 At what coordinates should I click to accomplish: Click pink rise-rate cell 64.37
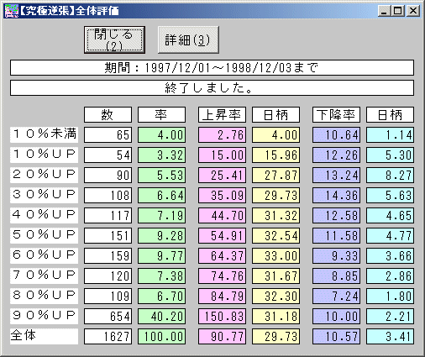tap(222, 255)
